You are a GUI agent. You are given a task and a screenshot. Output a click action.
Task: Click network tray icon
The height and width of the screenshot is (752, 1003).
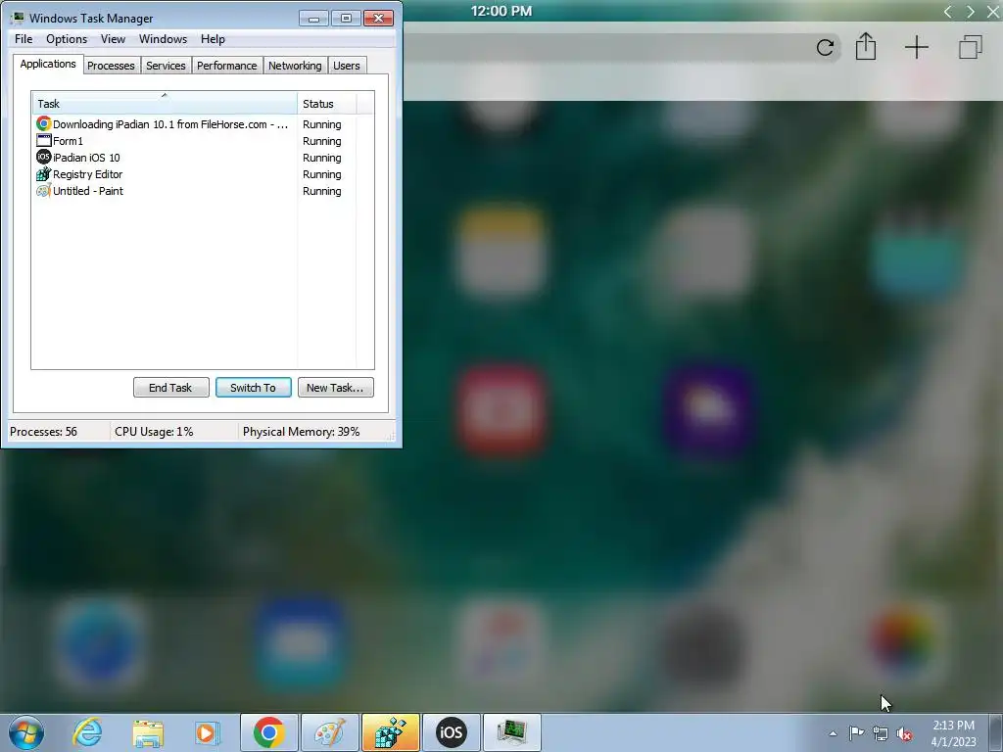point(881,733)
